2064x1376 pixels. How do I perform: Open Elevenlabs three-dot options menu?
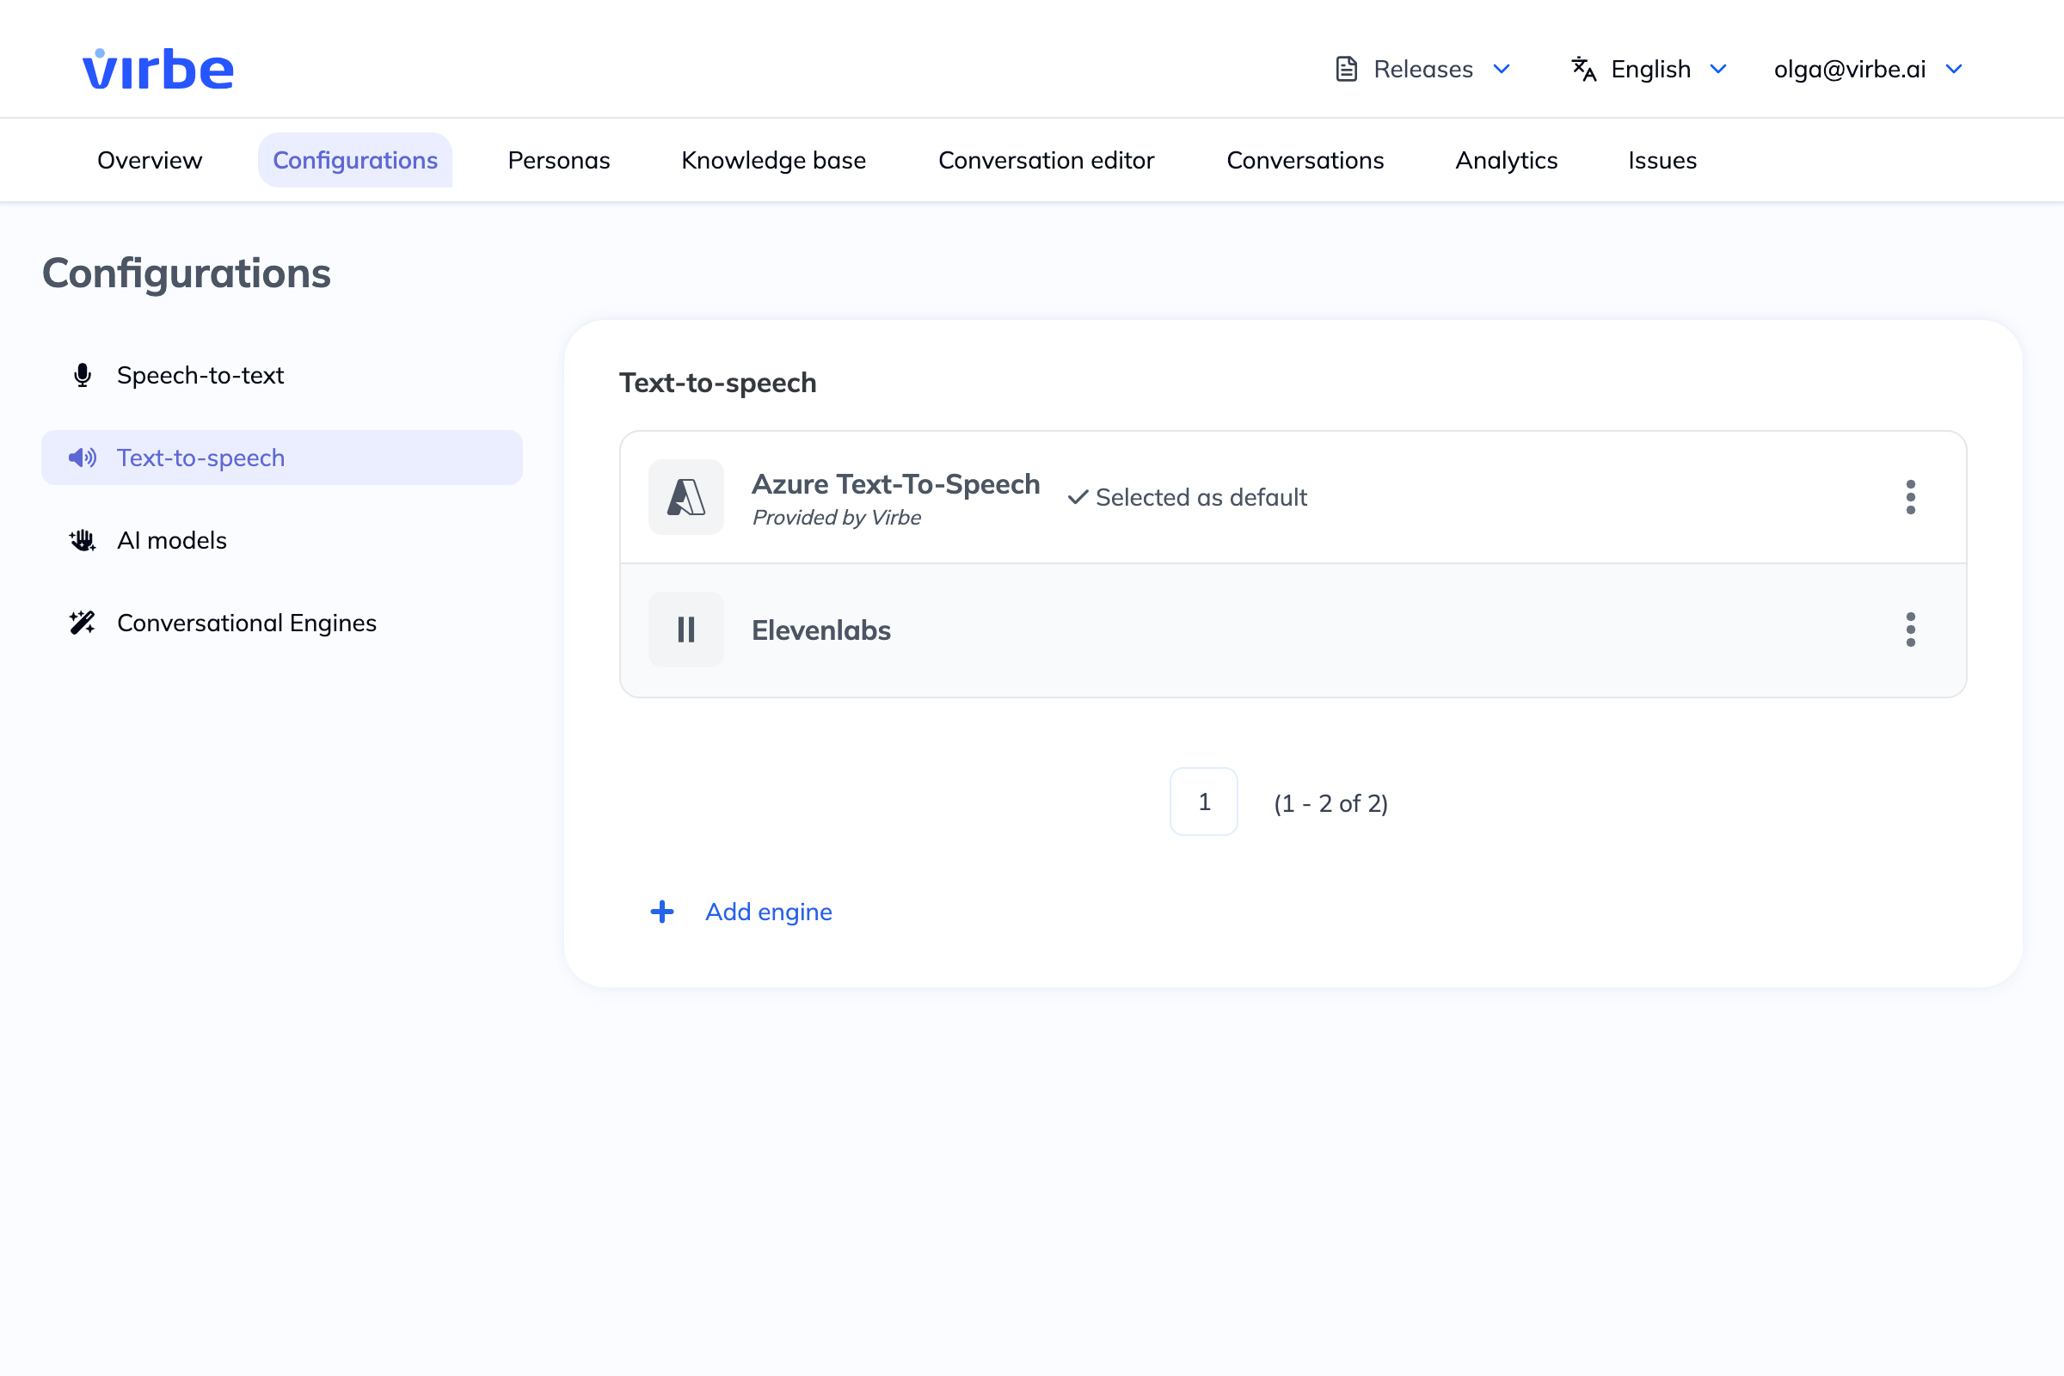point(1910,630)
